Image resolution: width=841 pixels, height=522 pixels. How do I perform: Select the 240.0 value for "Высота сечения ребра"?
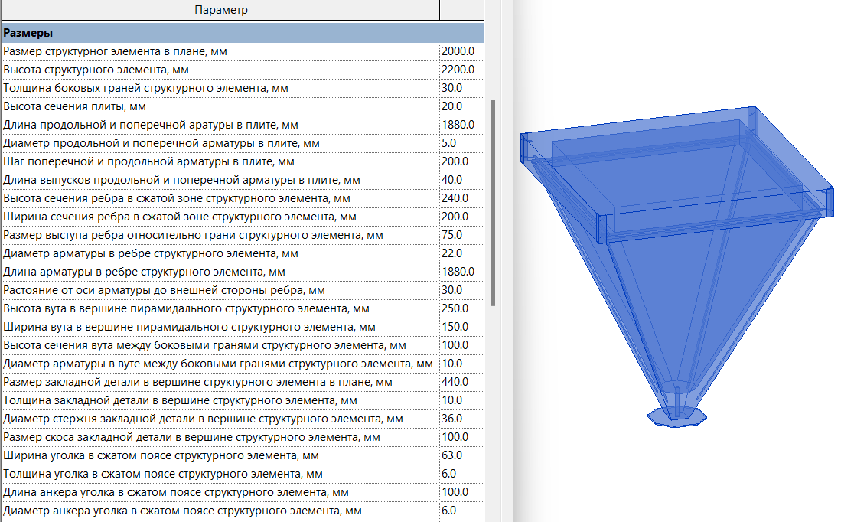(x=455, y=198)
